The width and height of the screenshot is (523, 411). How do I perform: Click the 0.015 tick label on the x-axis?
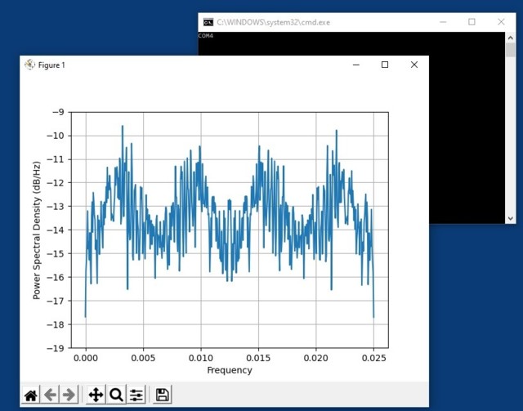[x=258, y=358]
